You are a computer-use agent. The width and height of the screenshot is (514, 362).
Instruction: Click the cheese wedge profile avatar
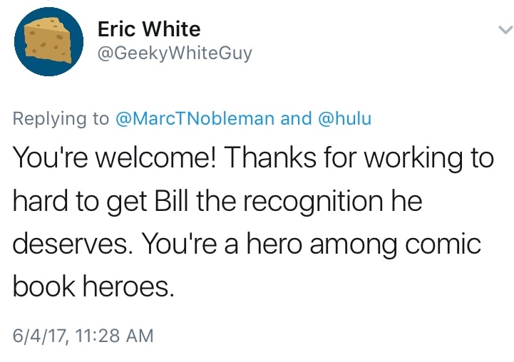[x=48, y=41]
